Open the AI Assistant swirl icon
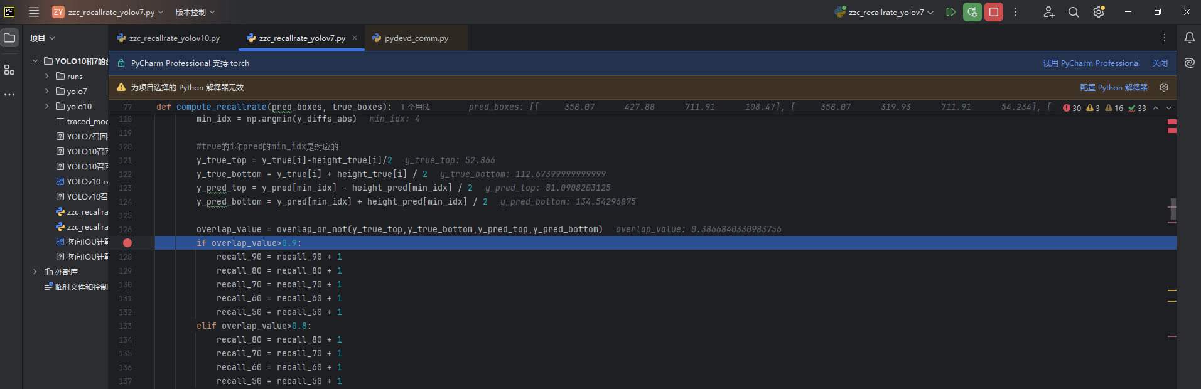This screenshot has height=389, width=1201. click(x=1189, y=63)
